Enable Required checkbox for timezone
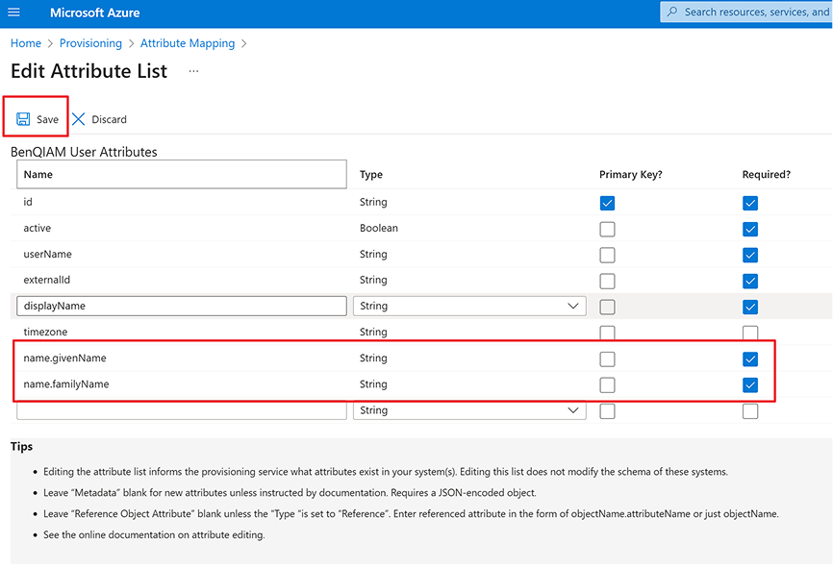This screenshot has width=833, height=568. click(x=750, y=333)
